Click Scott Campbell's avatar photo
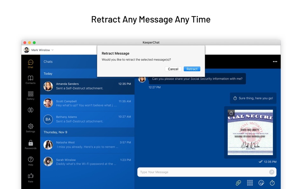The width and height of the screenshot is (302, 189). point(48,103)
